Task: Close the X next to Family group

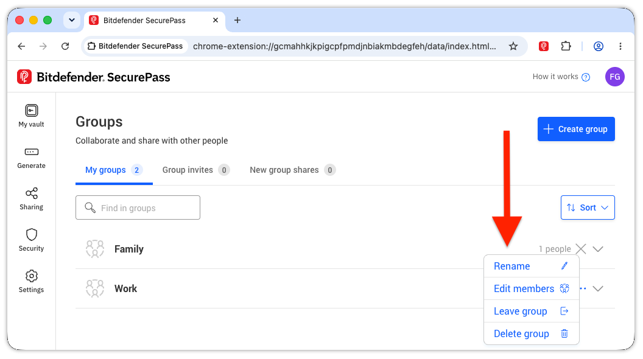Action: coord(581,249)
